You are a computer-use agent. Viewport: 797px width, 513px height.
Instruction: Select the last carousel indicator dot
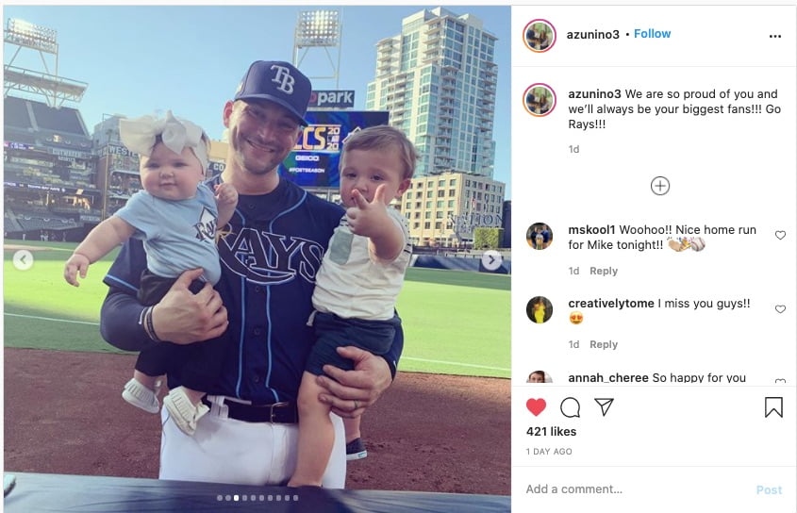coord(296,498)
